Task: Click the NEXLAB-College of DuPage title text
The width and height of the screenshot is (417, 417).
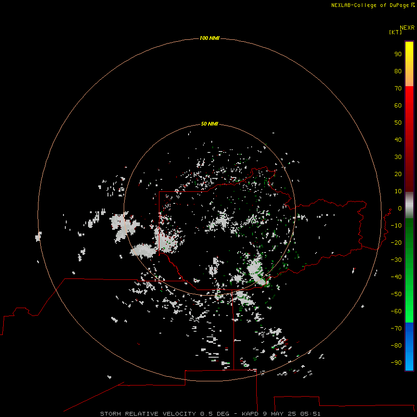Action: tap(371, 5)
